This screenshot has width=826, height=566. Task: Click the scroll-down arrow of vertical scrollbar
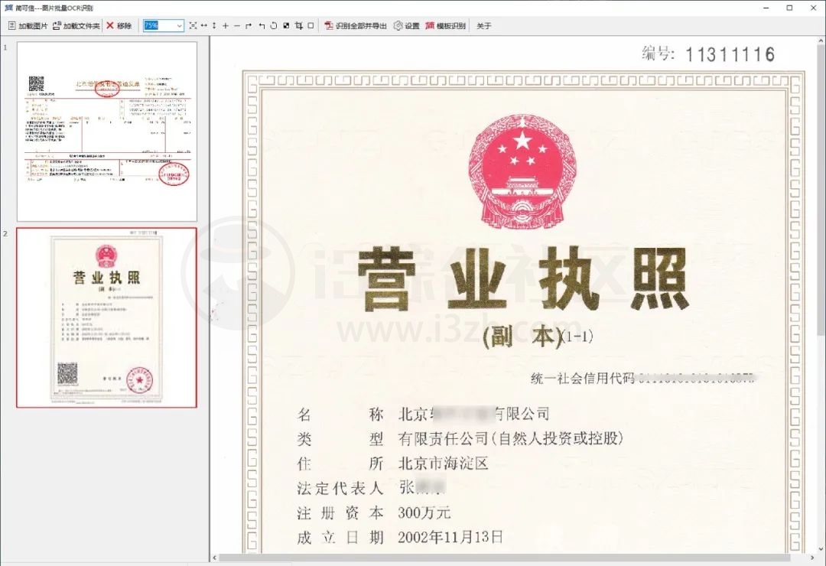click(821, 549)
